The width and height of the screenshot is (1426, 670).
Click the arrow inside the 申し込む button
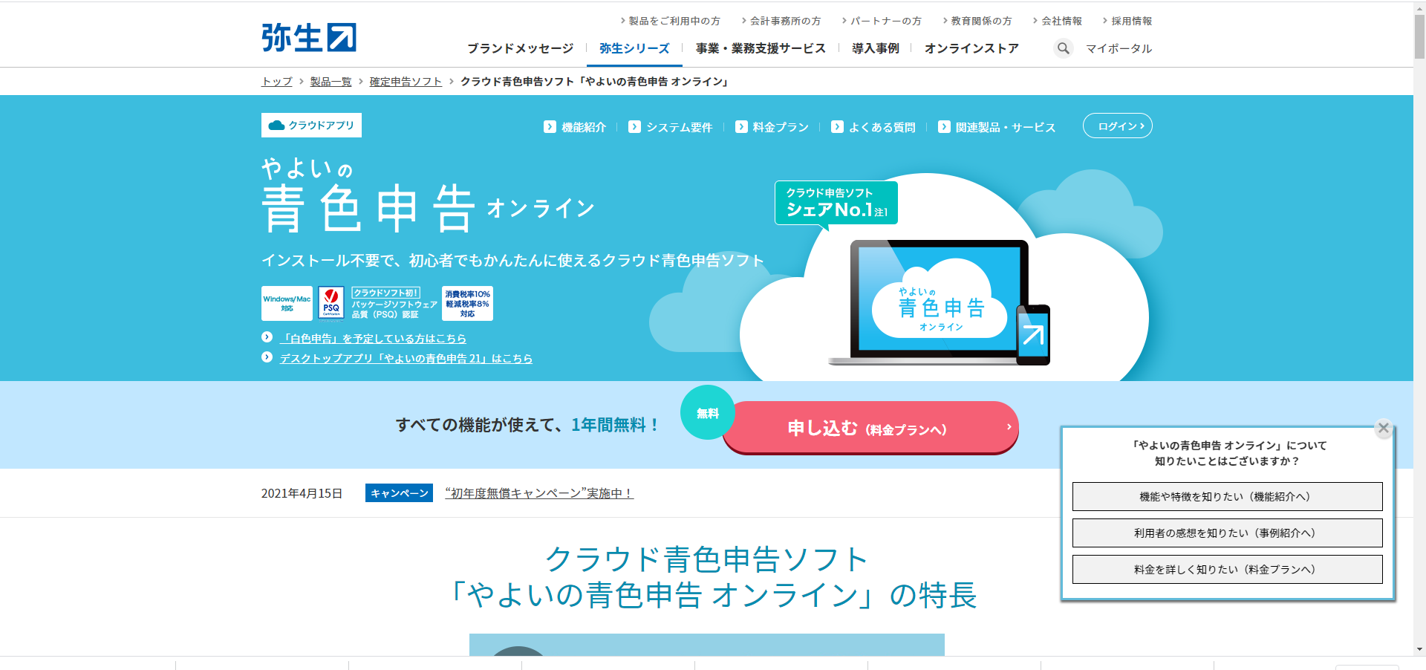point(1008,428)
